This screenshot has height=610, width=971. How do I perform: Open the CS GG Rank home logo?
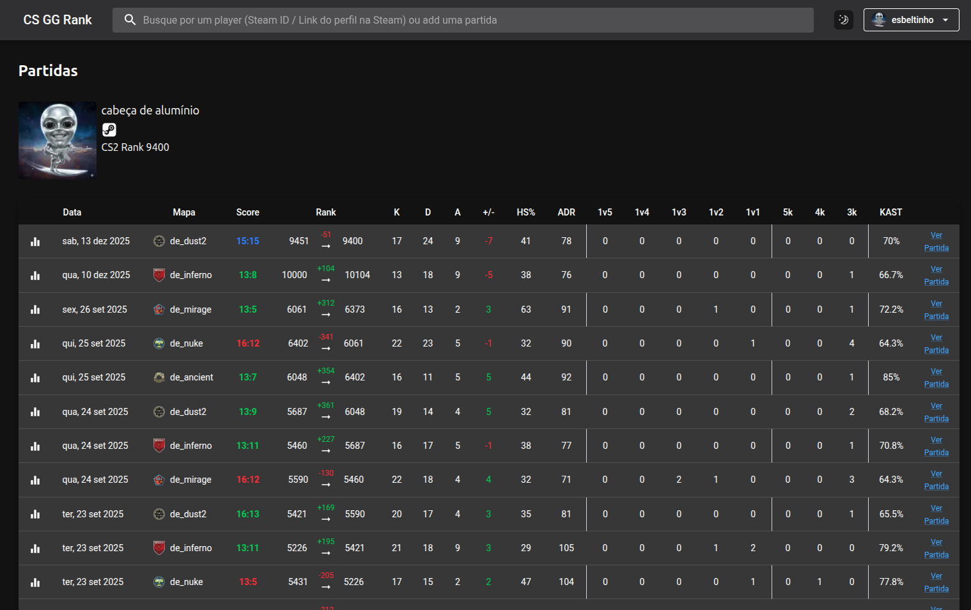[58, 20]
